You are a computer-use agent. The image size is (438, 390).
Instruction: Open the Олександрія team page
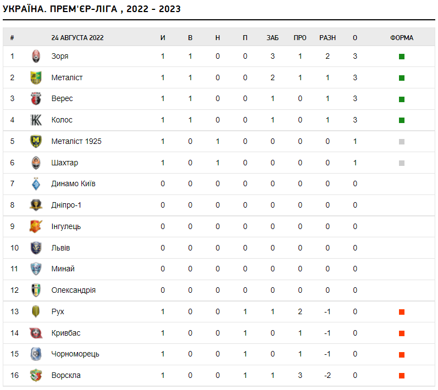74,290
